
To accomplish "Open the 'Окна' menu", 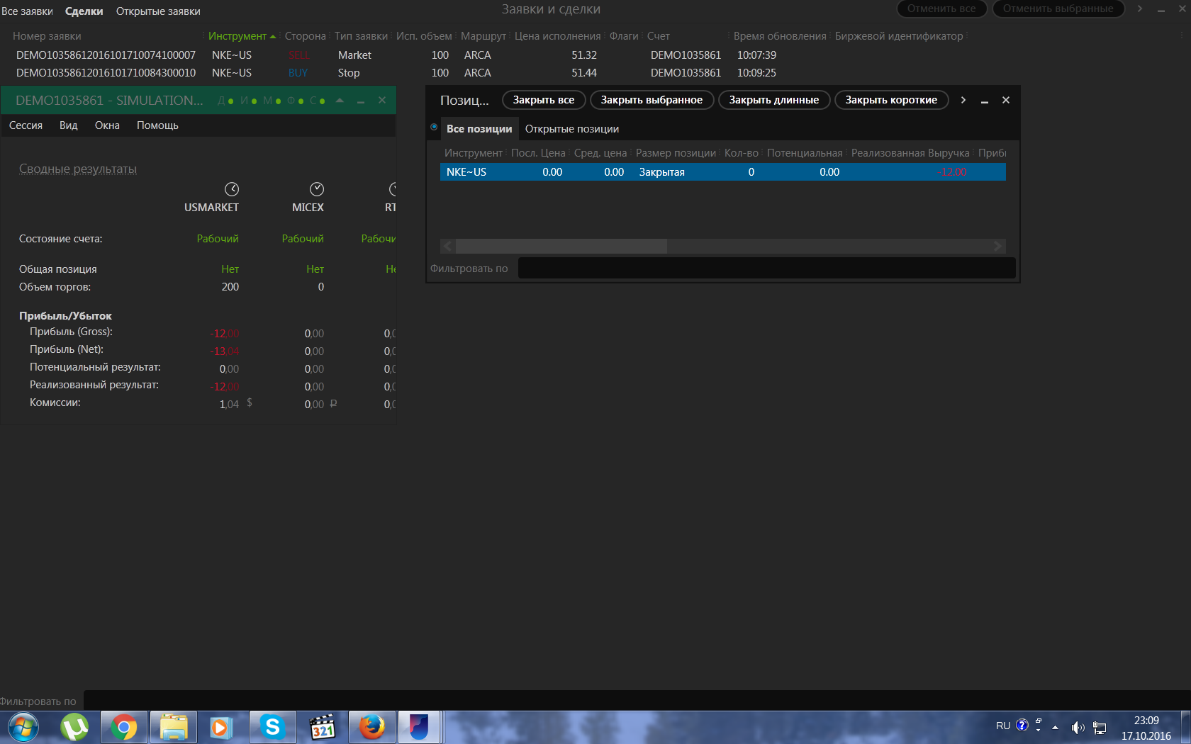I will tap(107, 125).
